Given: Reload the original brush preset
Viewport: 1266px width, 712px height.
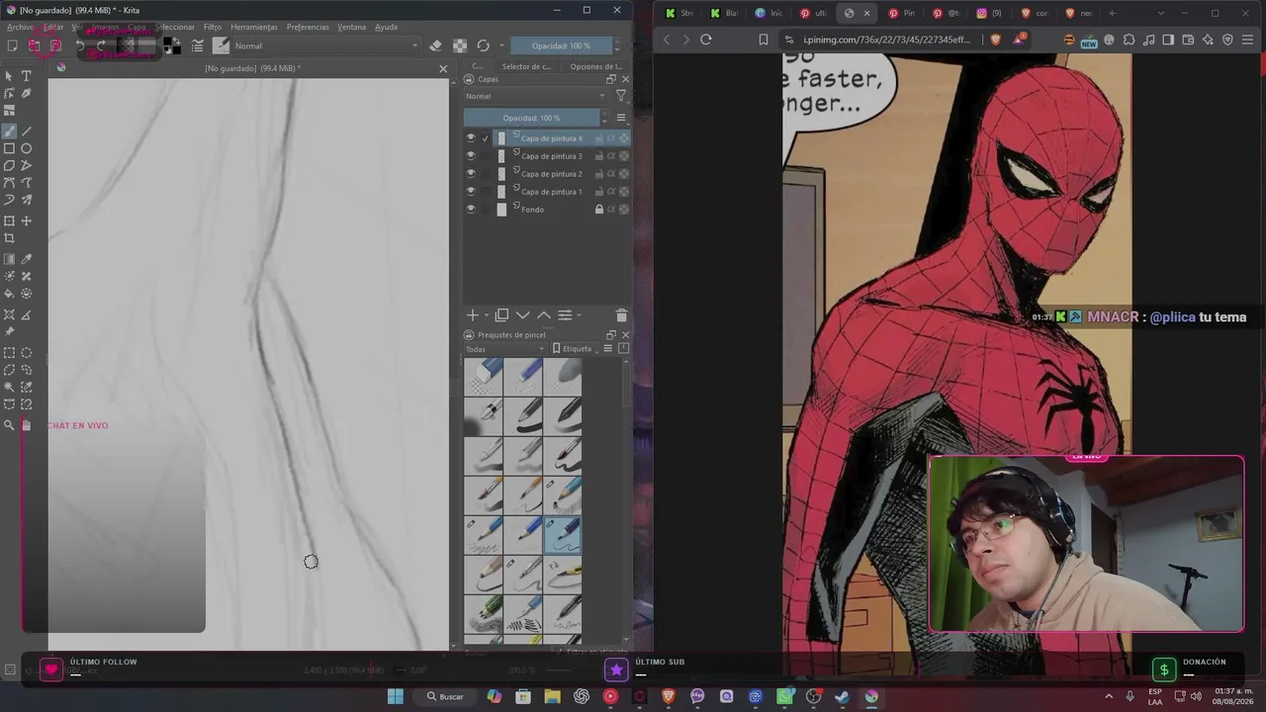Looking at the screenshot, I should [483, 45].
